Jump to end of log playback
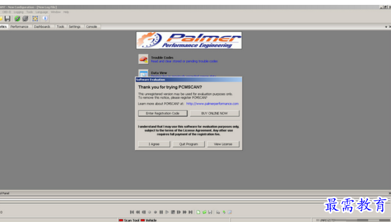This screenshot has height=222, width=391. click(x=191, y=212)
